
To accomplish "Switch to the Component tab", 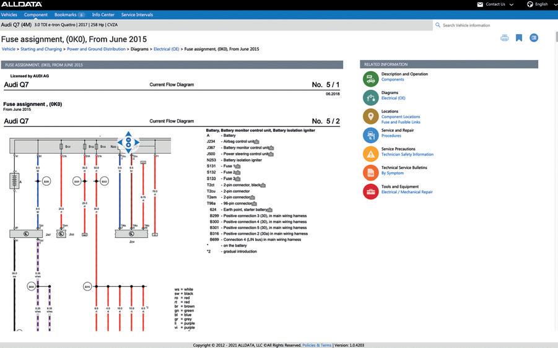I will [35, 15].
